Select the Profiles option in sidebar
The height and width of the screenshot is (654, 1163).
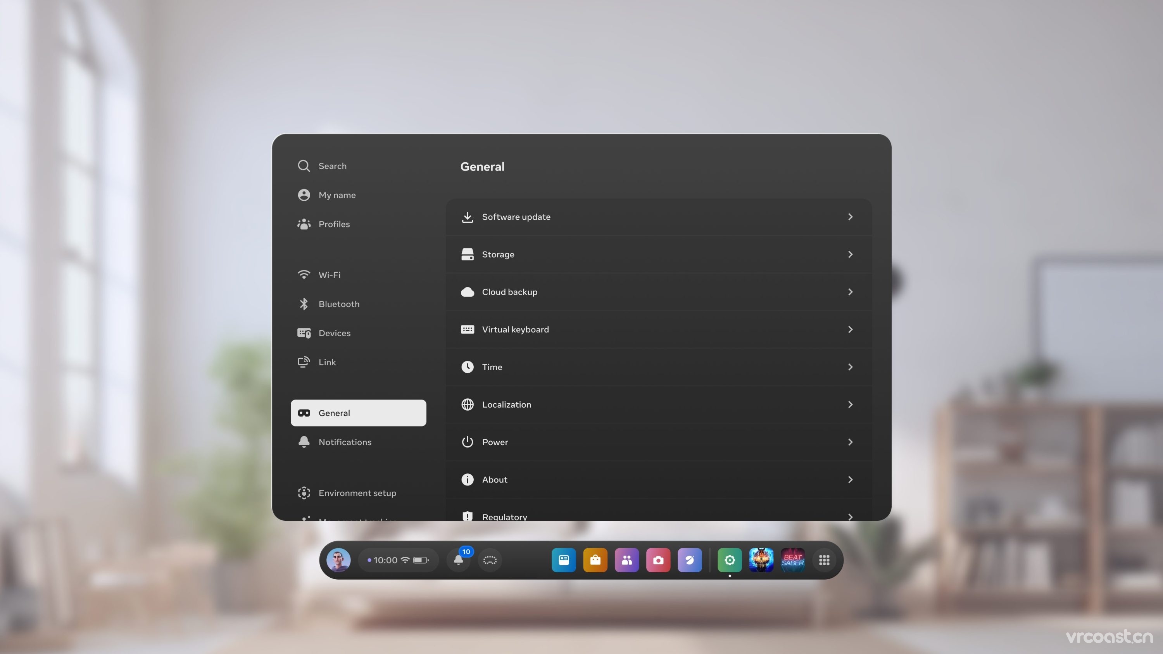click(334, 224)
